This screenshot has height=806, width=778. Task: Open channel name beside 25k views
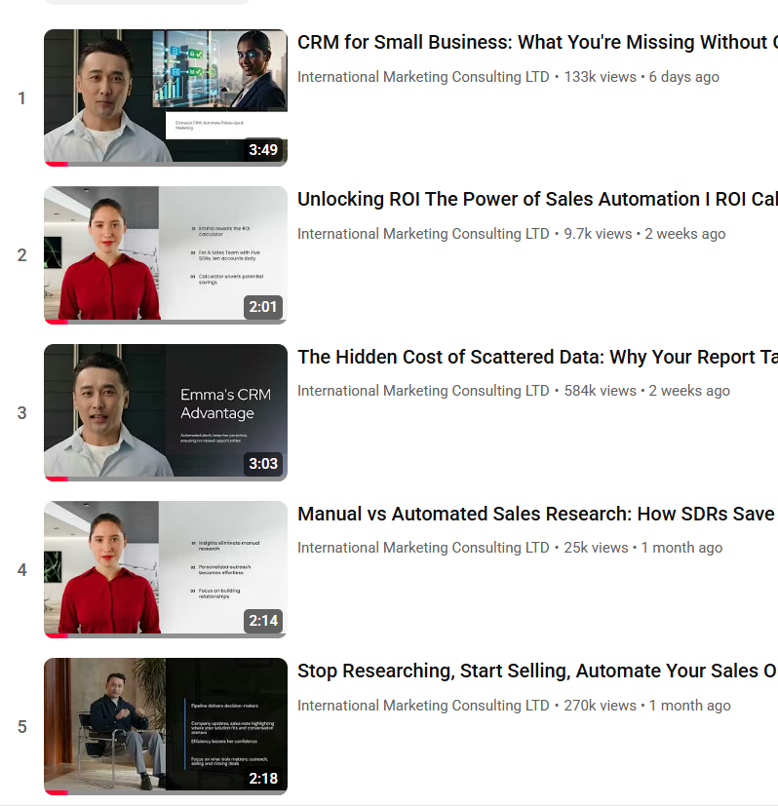tap(423, 548)
